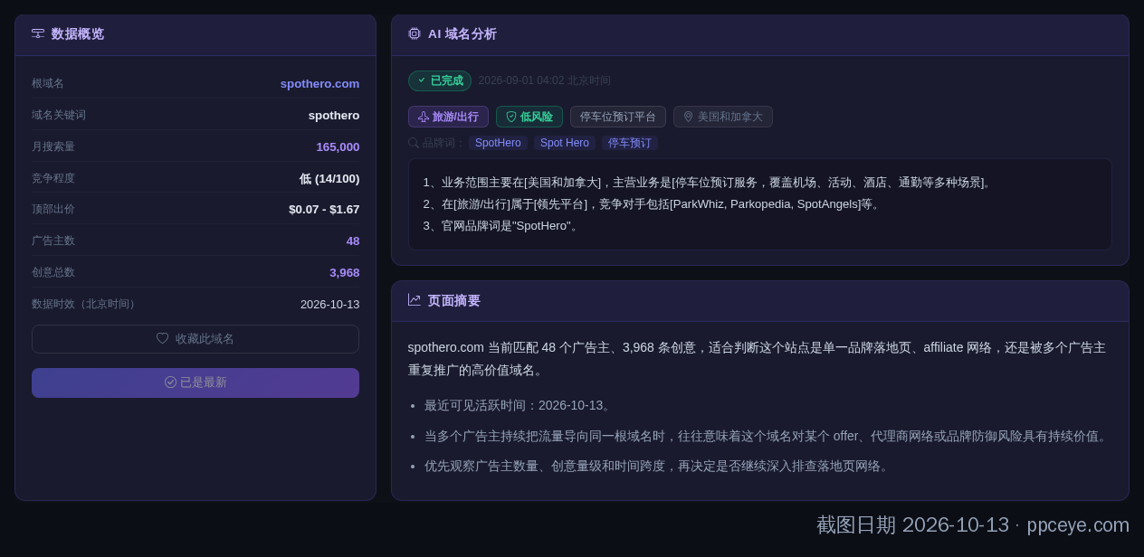Click bullet starting 当多个广告主持续把流量
The height and width of the screenshot is (557, 1144).
pos(767,436)
